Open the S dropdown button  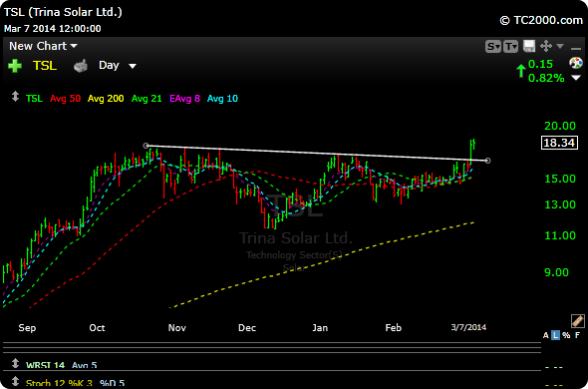pos(493,47)
